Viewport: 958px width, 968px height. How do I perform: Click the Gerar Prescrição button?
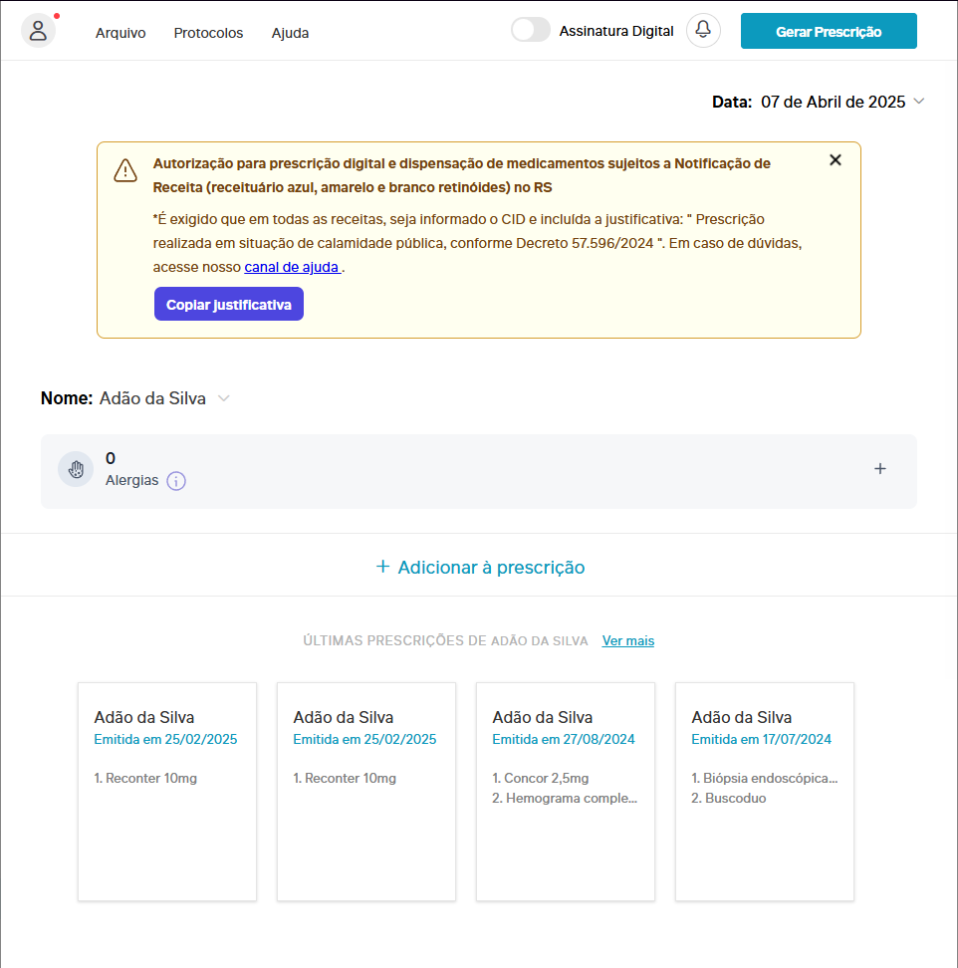tap(829, 31)
